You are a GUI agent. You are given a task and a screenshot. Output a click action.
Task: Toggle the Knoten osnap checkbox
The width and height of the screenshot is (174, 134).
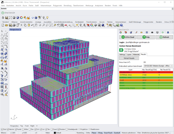59,129
